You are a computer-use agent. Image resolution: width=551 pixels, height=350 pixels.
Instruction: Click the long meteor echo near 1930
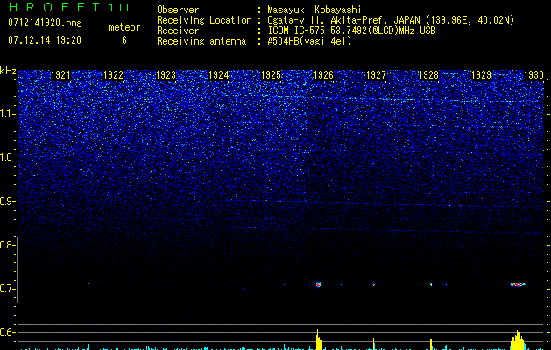tap(518, 284)
